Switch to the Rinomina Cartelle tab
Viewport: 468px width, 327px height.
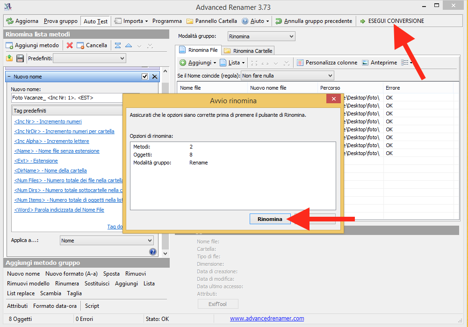(x=248, y=51)
